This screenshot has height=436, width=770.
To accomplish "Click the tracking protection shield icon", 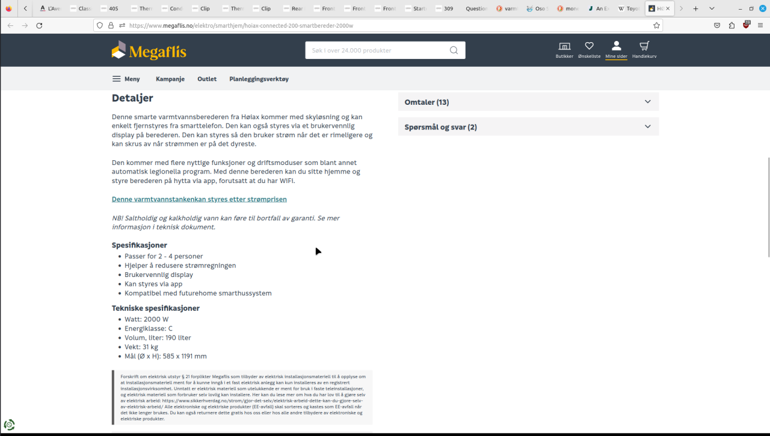I will (x=100, y=25).
